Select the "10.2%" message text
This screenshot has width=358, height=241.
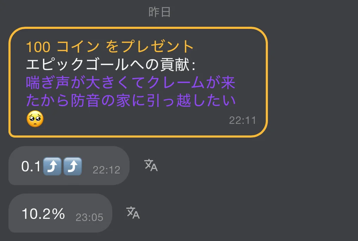click(43, 214)
